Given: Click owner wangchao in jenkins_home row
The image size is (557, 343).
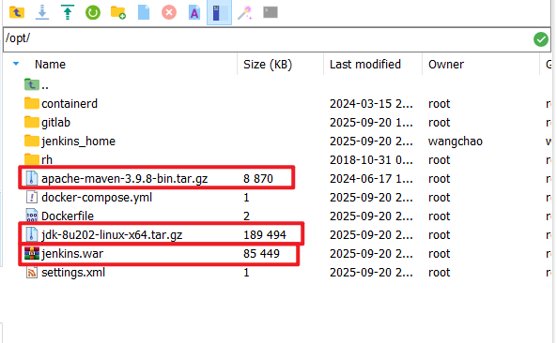Looking at the screenshot, I should pyautogui.click(x=456, y=142).
